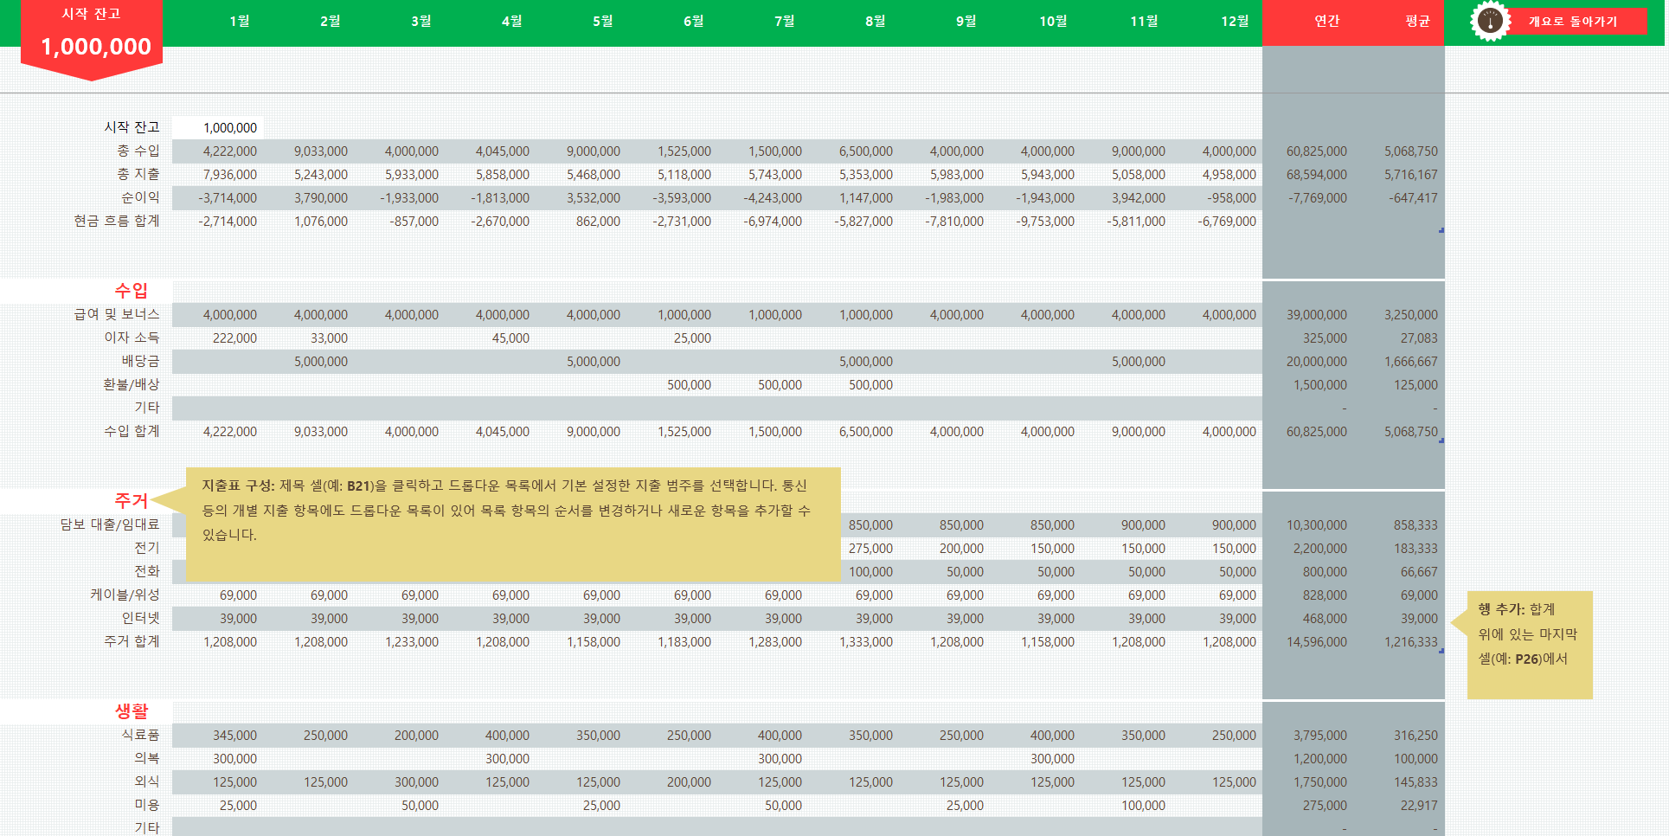Click the 수입 section heading
This screenshot has width=1669, height=836.
click(132, 291)
